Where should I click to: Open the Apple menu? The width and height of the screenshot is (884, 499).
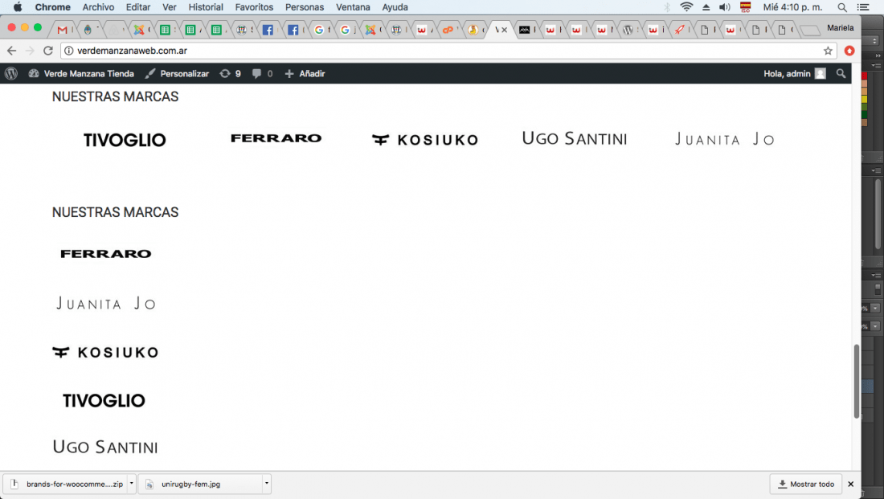pyautogui.click(x=18, y=7)
